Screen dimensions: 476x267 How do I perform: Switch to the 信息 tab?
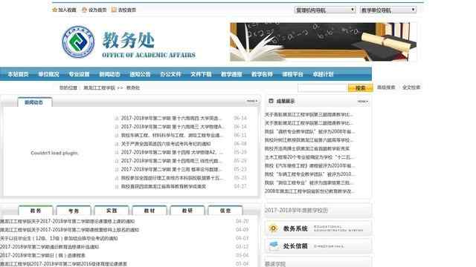coord(225,211)
